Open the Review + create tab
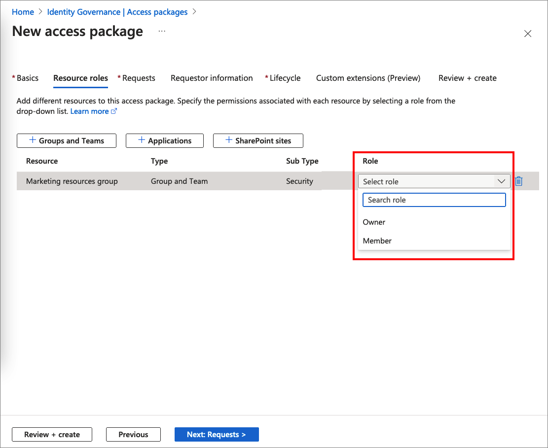Screen dimensions: 548x448 coord(467,78)
